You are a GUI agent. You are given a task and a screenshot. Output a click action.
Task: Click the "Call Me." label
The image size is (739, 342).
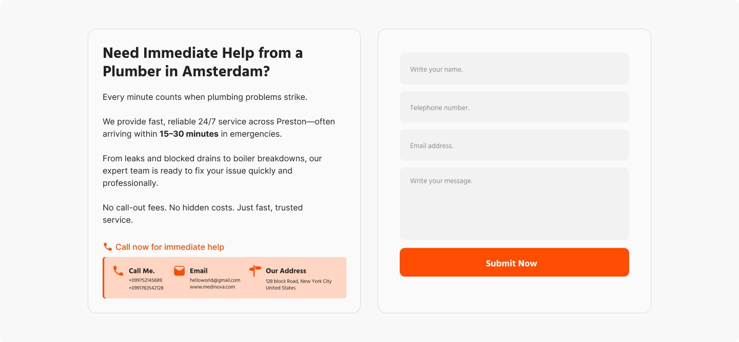tap(142, 271)
